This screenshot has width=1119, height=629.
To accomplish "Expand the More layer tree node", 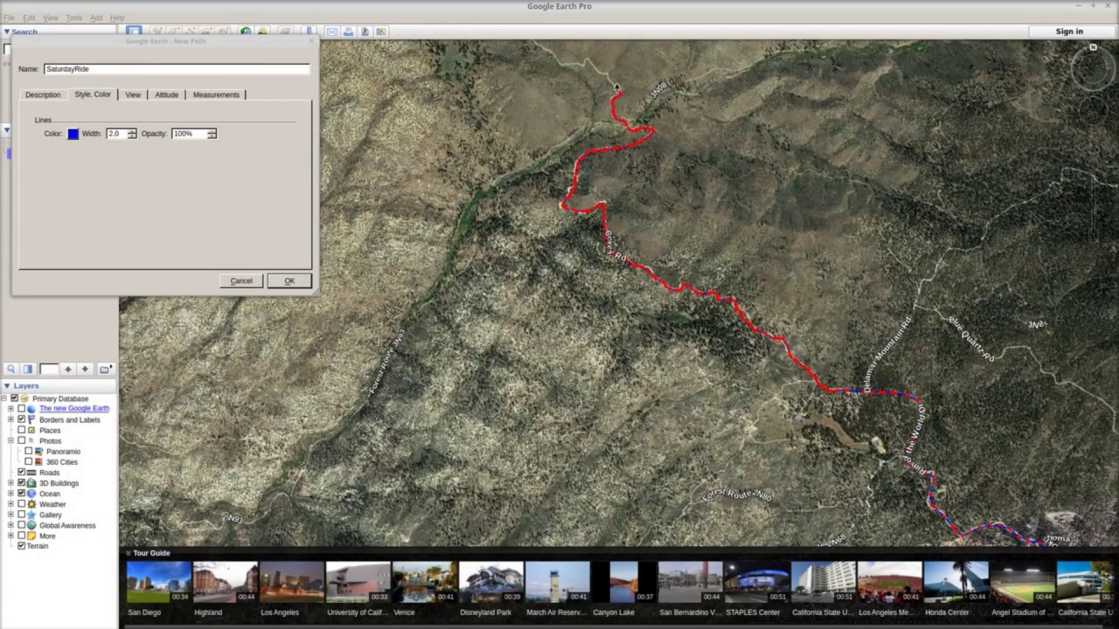I will (10, 536).
